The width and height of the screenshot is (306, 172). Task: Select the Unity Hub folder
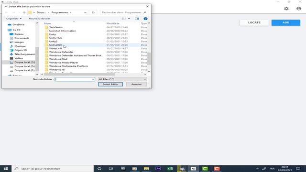click(x=55, y=38)
